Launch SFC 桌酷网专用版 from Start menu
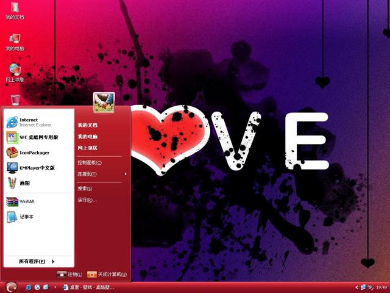Image resolution: width=390 pixels, height=293 pixels. (39, 137)
